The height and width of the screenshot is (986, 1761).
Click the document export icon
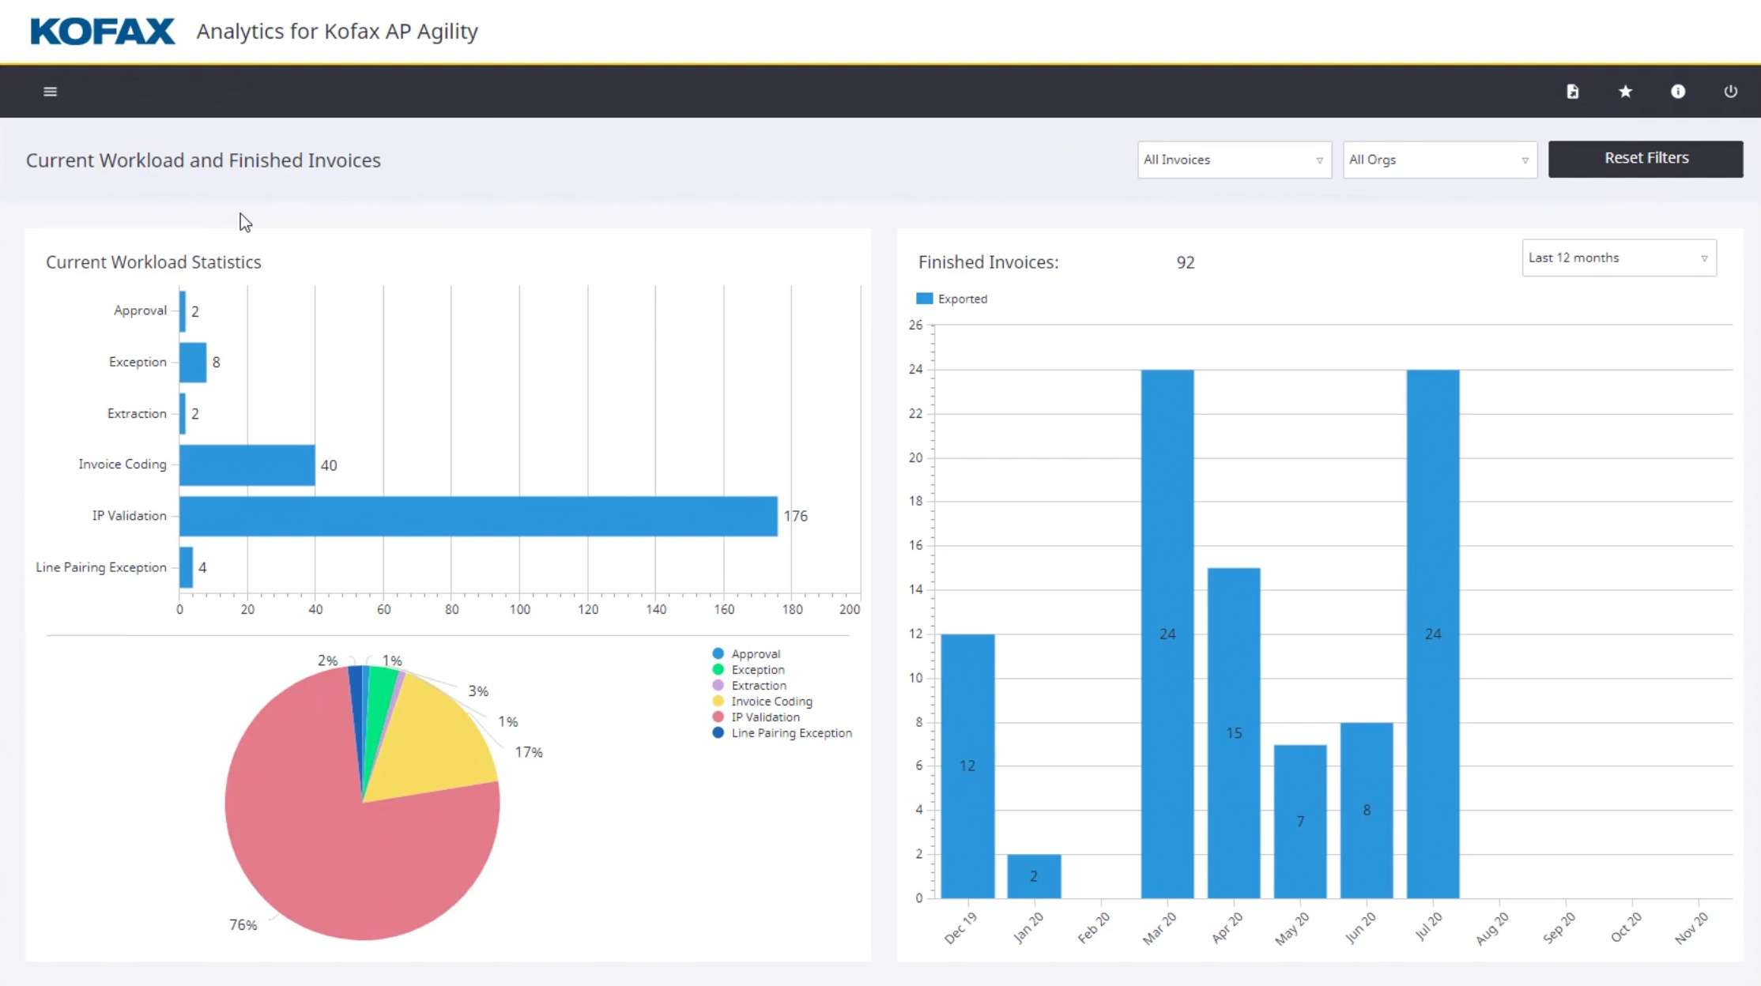click(x=1572, y=92)
